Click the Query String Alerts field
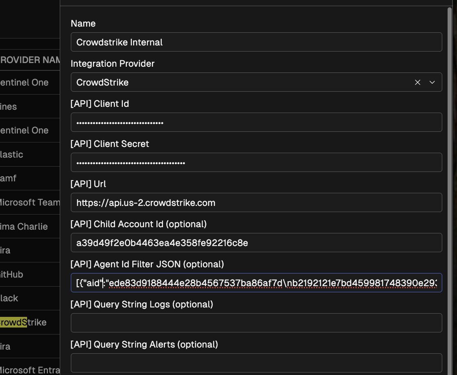The height and width of the screenshot is (375, 457). 256,363
